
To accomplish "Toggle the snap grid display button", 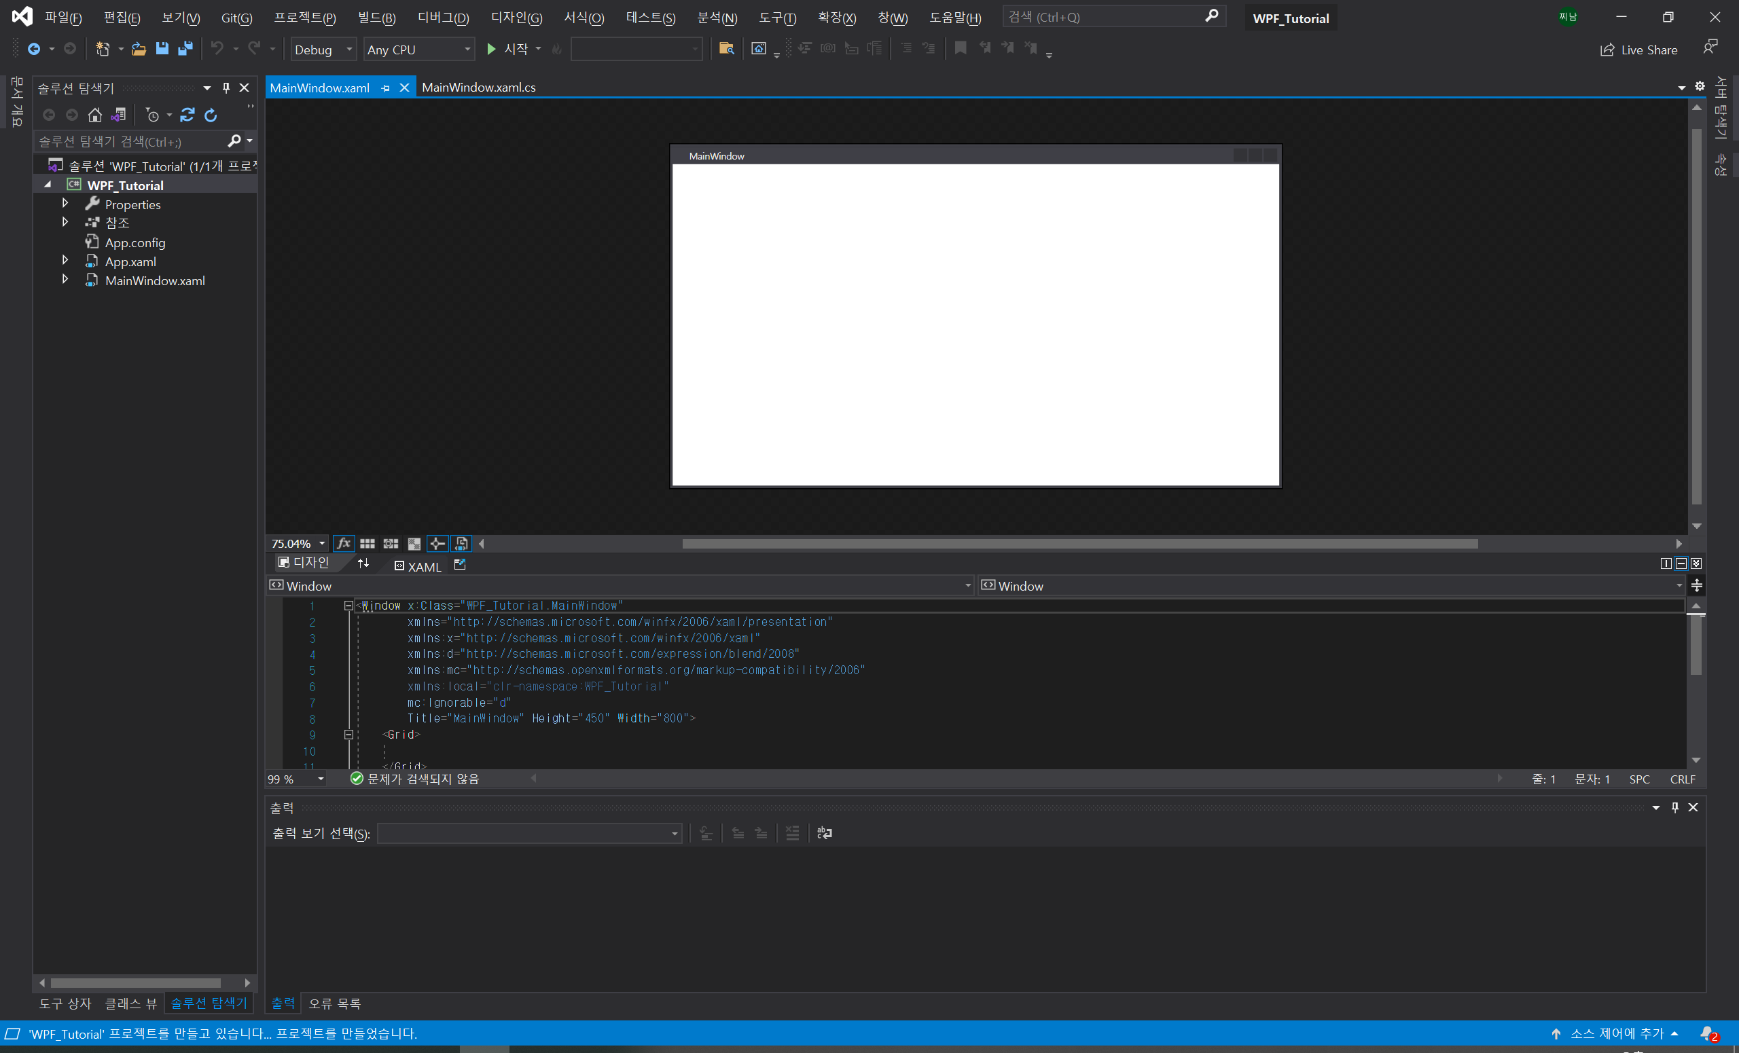I will (367, 544).
